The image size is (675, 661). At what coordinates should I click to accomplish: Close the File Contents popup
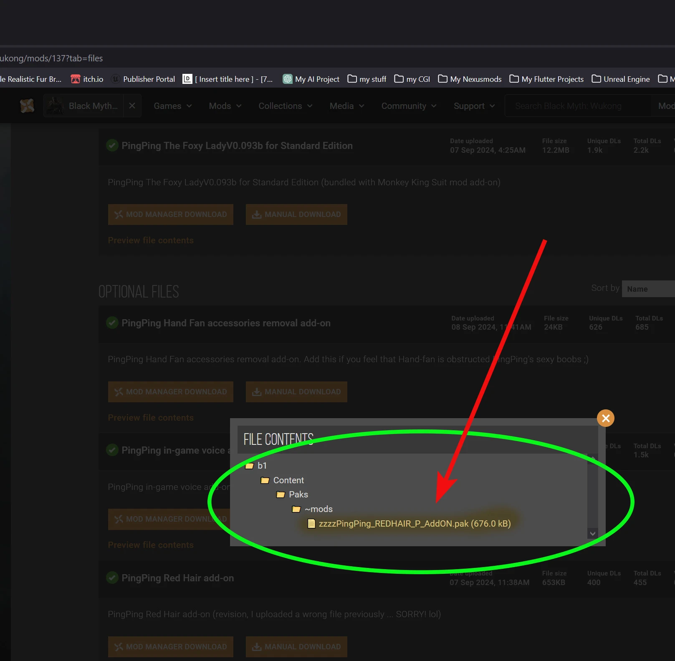point(606,418)
